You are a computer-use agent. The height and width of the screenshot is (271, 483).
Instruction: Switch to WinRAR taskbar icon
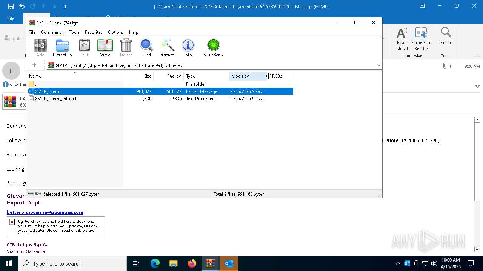210,263
